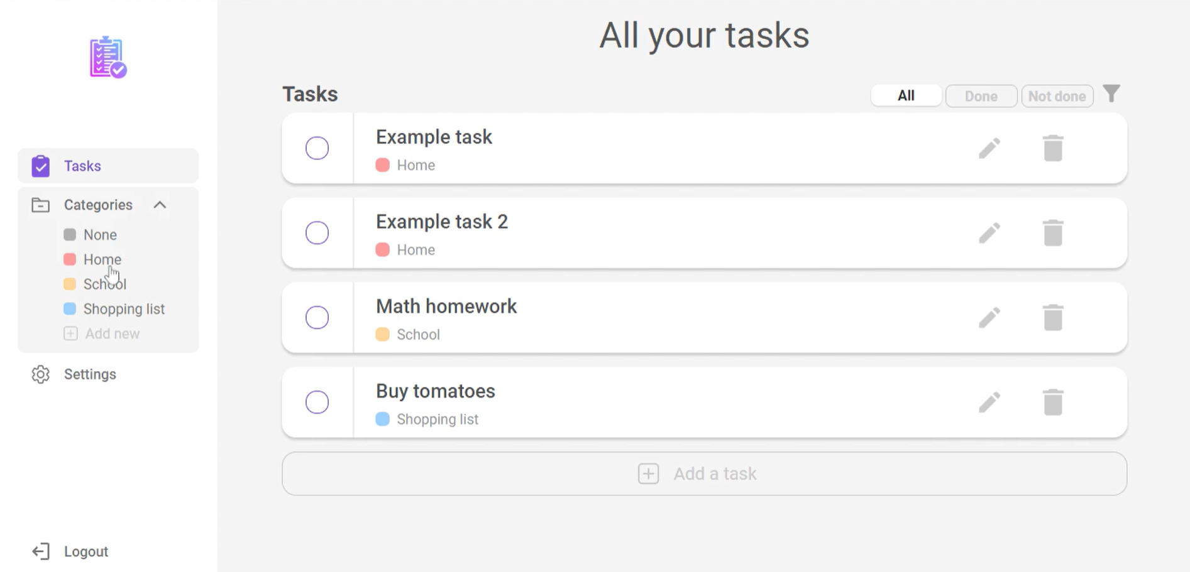Click the pencil edit icon for Example task
This screenshot has height=572, width=1190.
click(989, 148)
